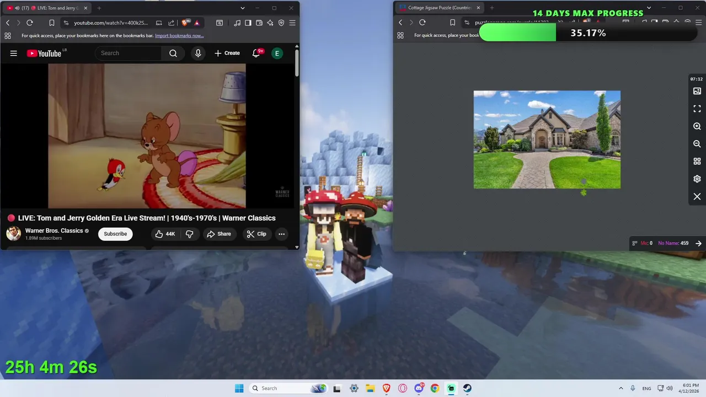
Task: Activate YouTube voice search microphone
Action: click(198, 53)
